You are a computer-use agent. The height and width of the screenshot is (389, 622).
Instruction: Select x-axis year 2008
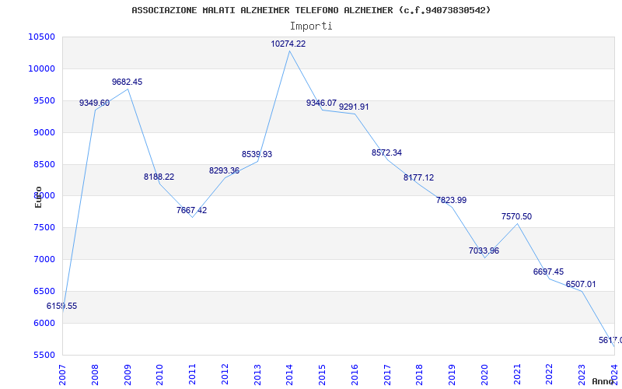coord(95,375)
